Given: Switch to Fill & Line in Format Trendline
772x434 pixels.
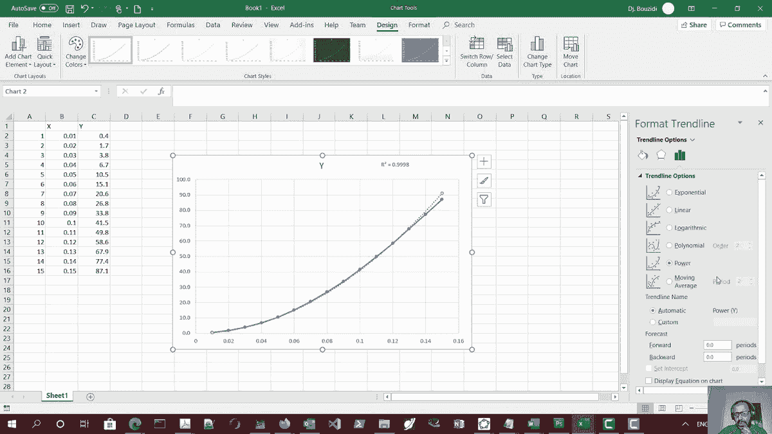Looking at the screenshot, I should pyautogui.click(x=643, y=155).
